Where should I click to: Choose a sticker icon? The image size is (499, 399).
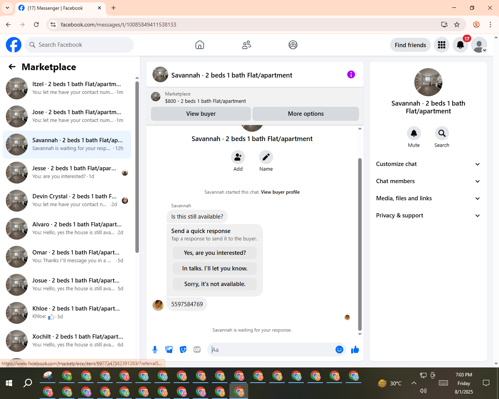click(x=183, y=350)
